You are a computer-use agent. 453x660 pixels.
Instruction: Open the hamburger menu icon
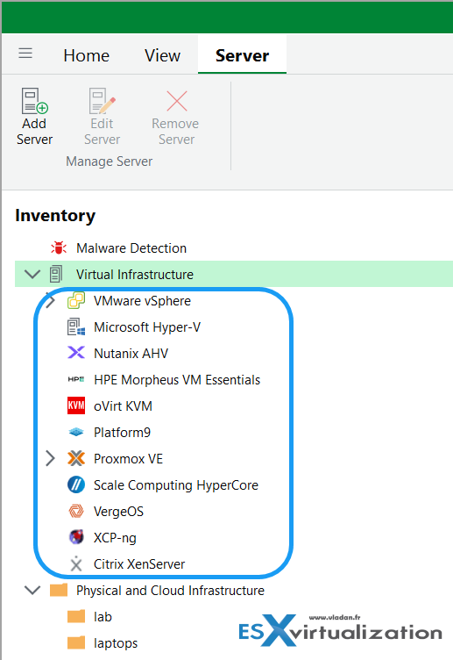tap(25, 53)
